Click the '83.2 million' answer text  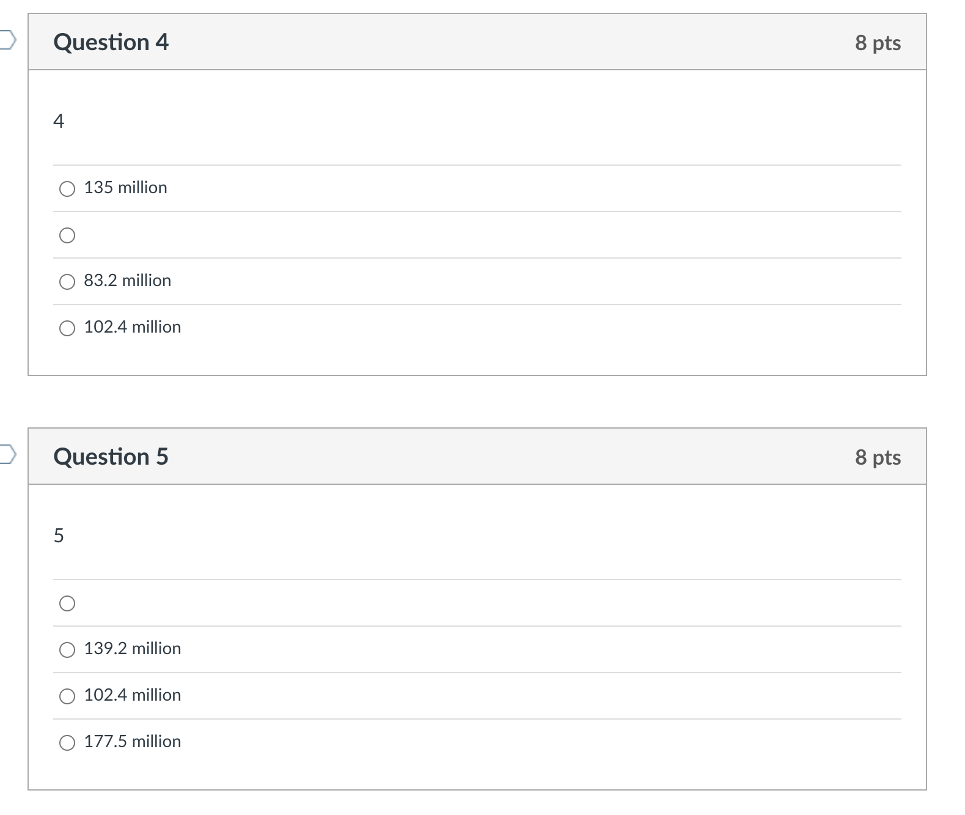click(x=127, y=281)
